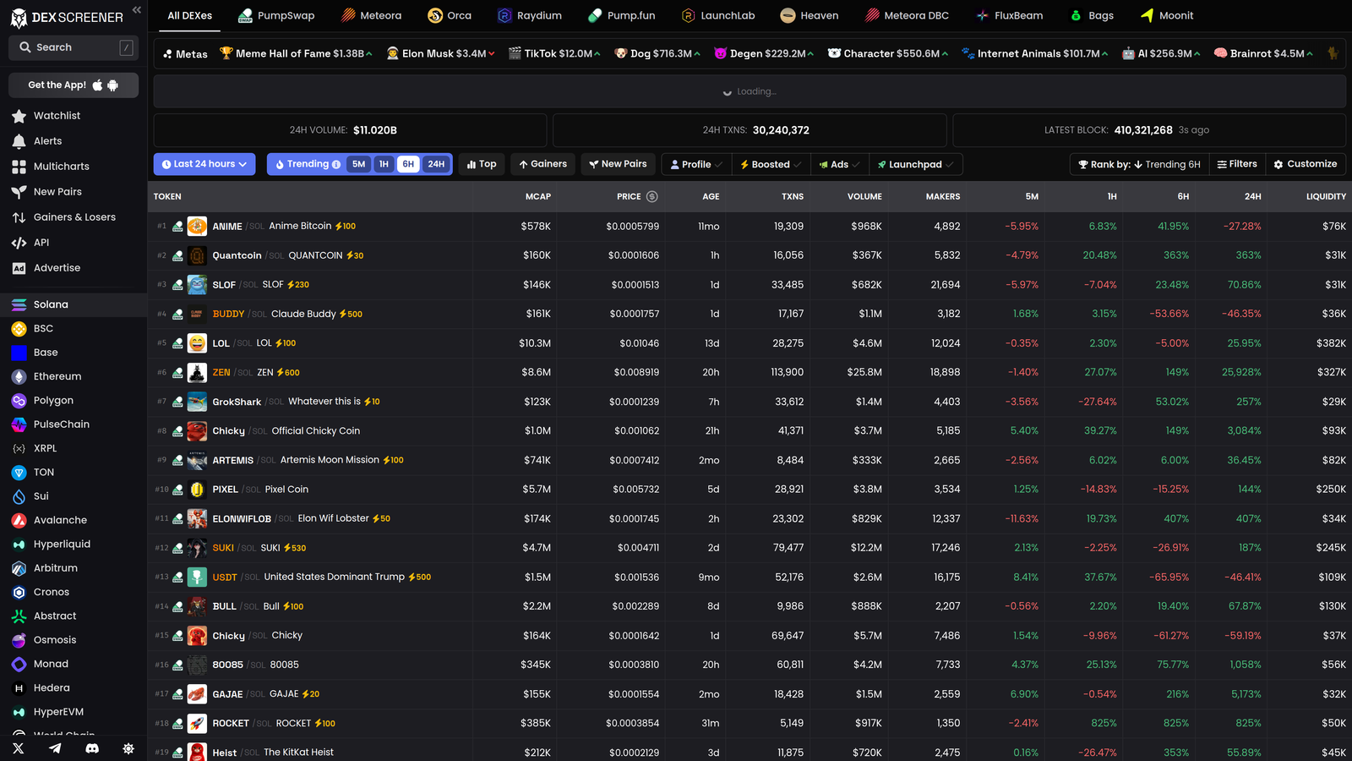This screenshot has height=761, width=1352.
Task: Select Avalanche chain icon
Action: 19,520
